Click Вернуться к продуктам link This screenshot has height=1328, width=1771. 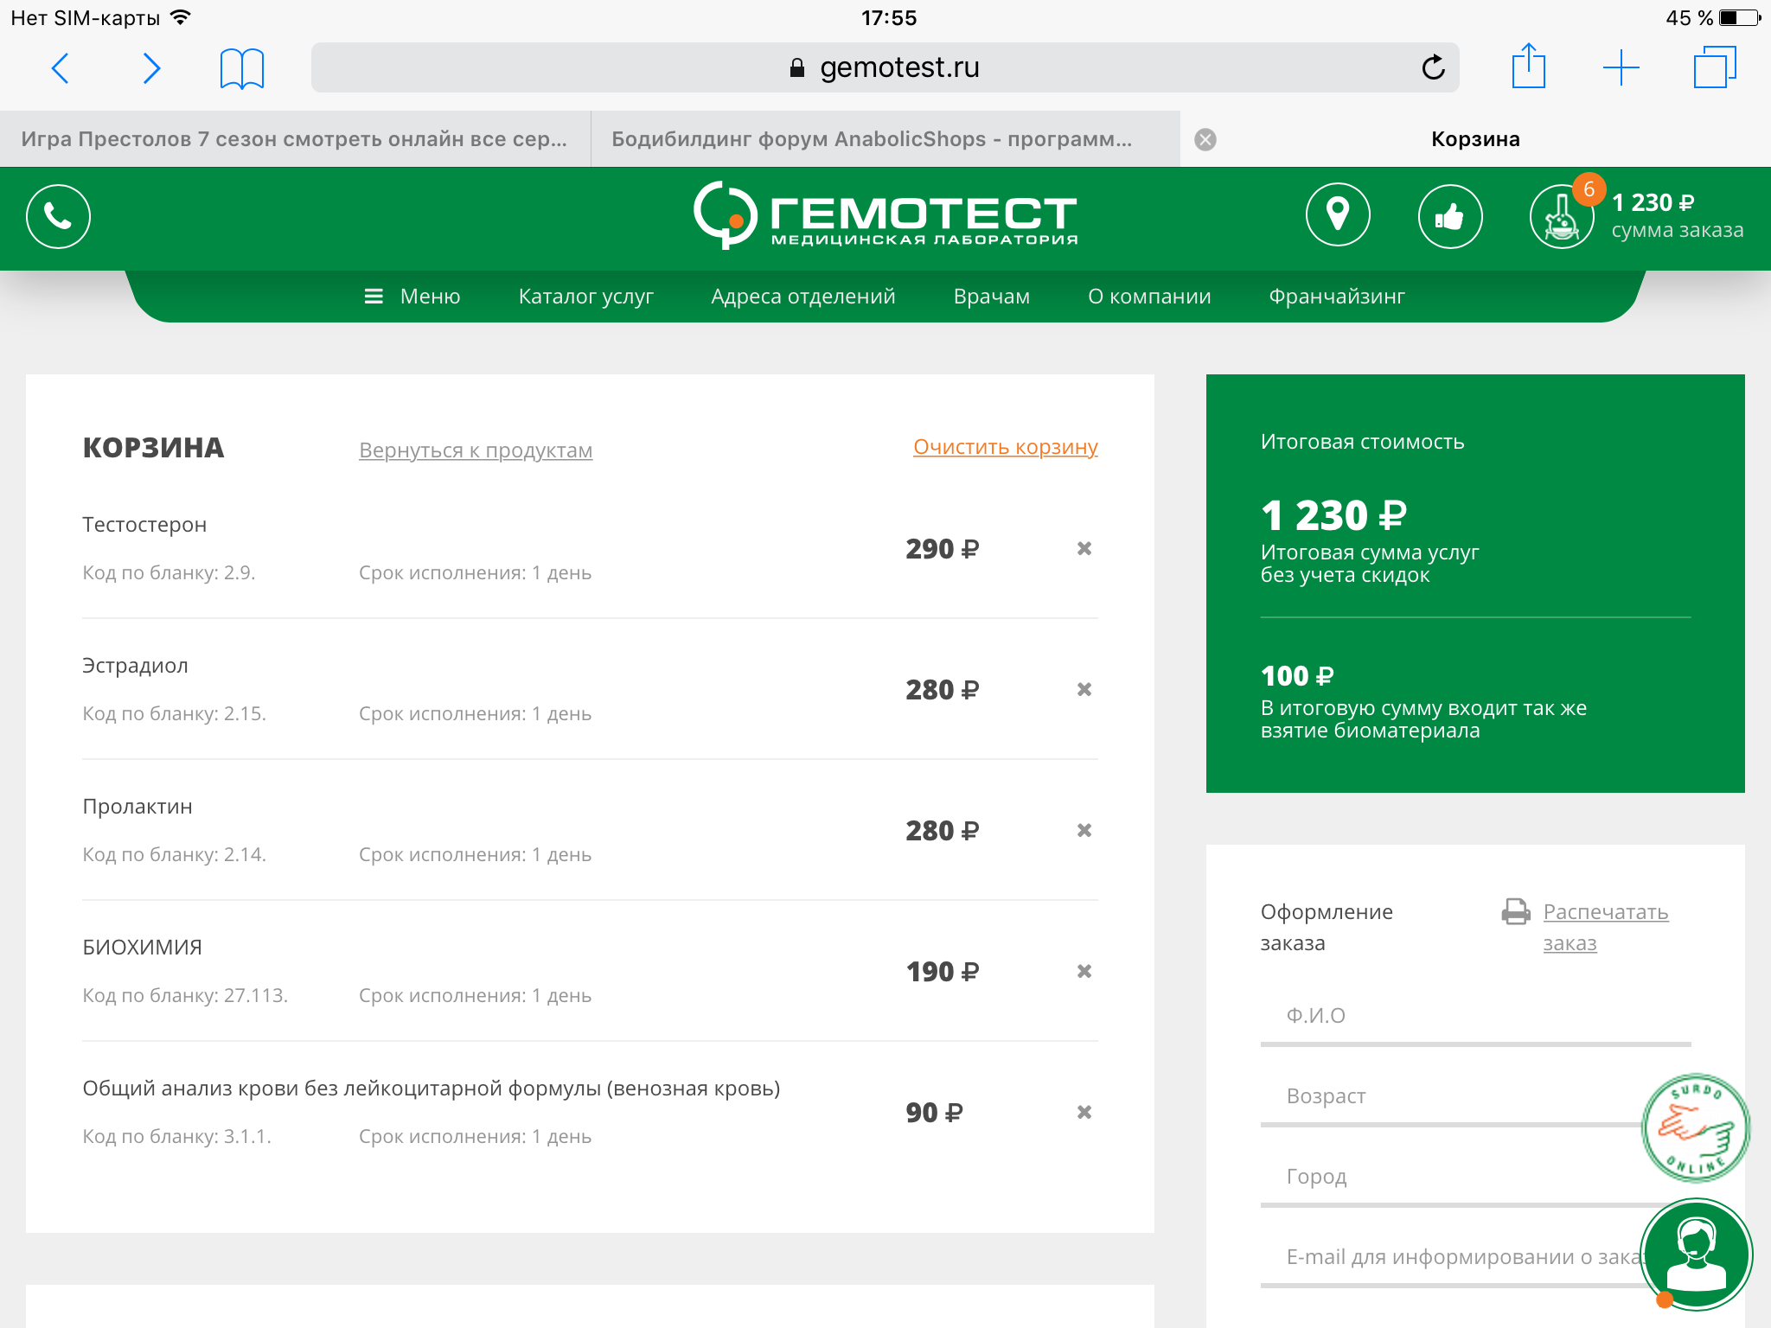476,450
